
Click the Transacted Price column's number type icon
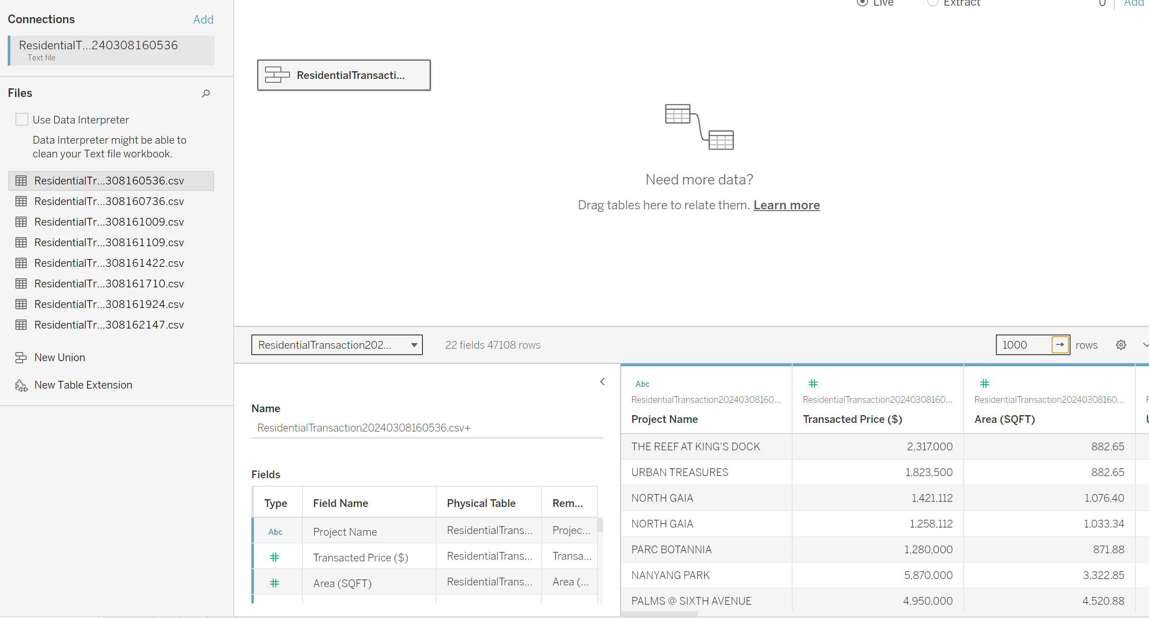click(x=813, y=383)
